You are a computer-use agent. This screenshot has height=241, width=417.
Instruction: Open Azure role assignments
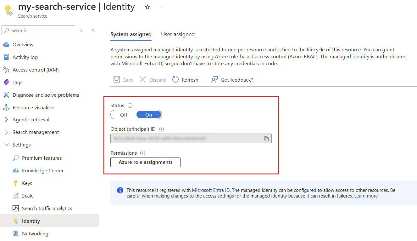click(x=145, y=162)
